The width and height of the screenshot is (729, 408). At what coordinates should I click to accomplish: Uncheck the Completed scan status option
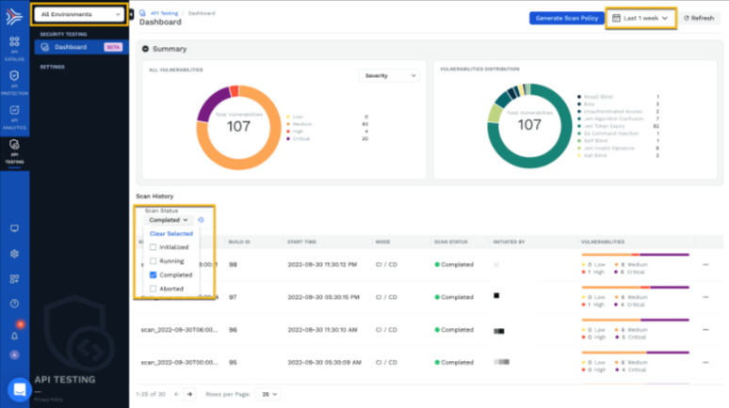[x=154, y=275]
